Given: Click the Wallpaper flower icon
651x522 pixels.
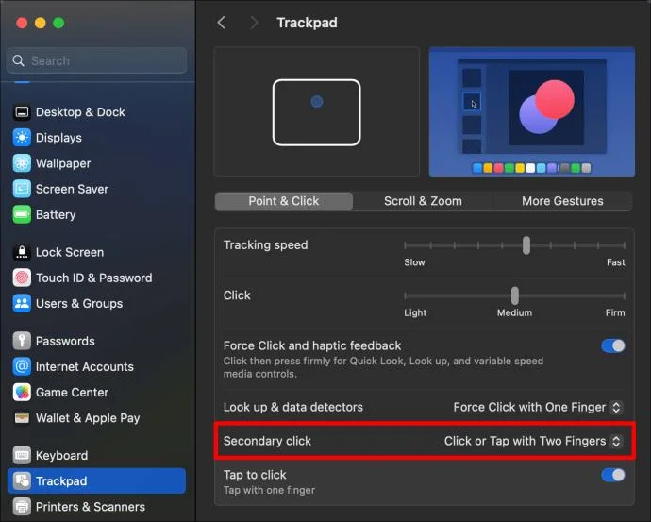Looking at the screenshot, I should coord(22,163).
